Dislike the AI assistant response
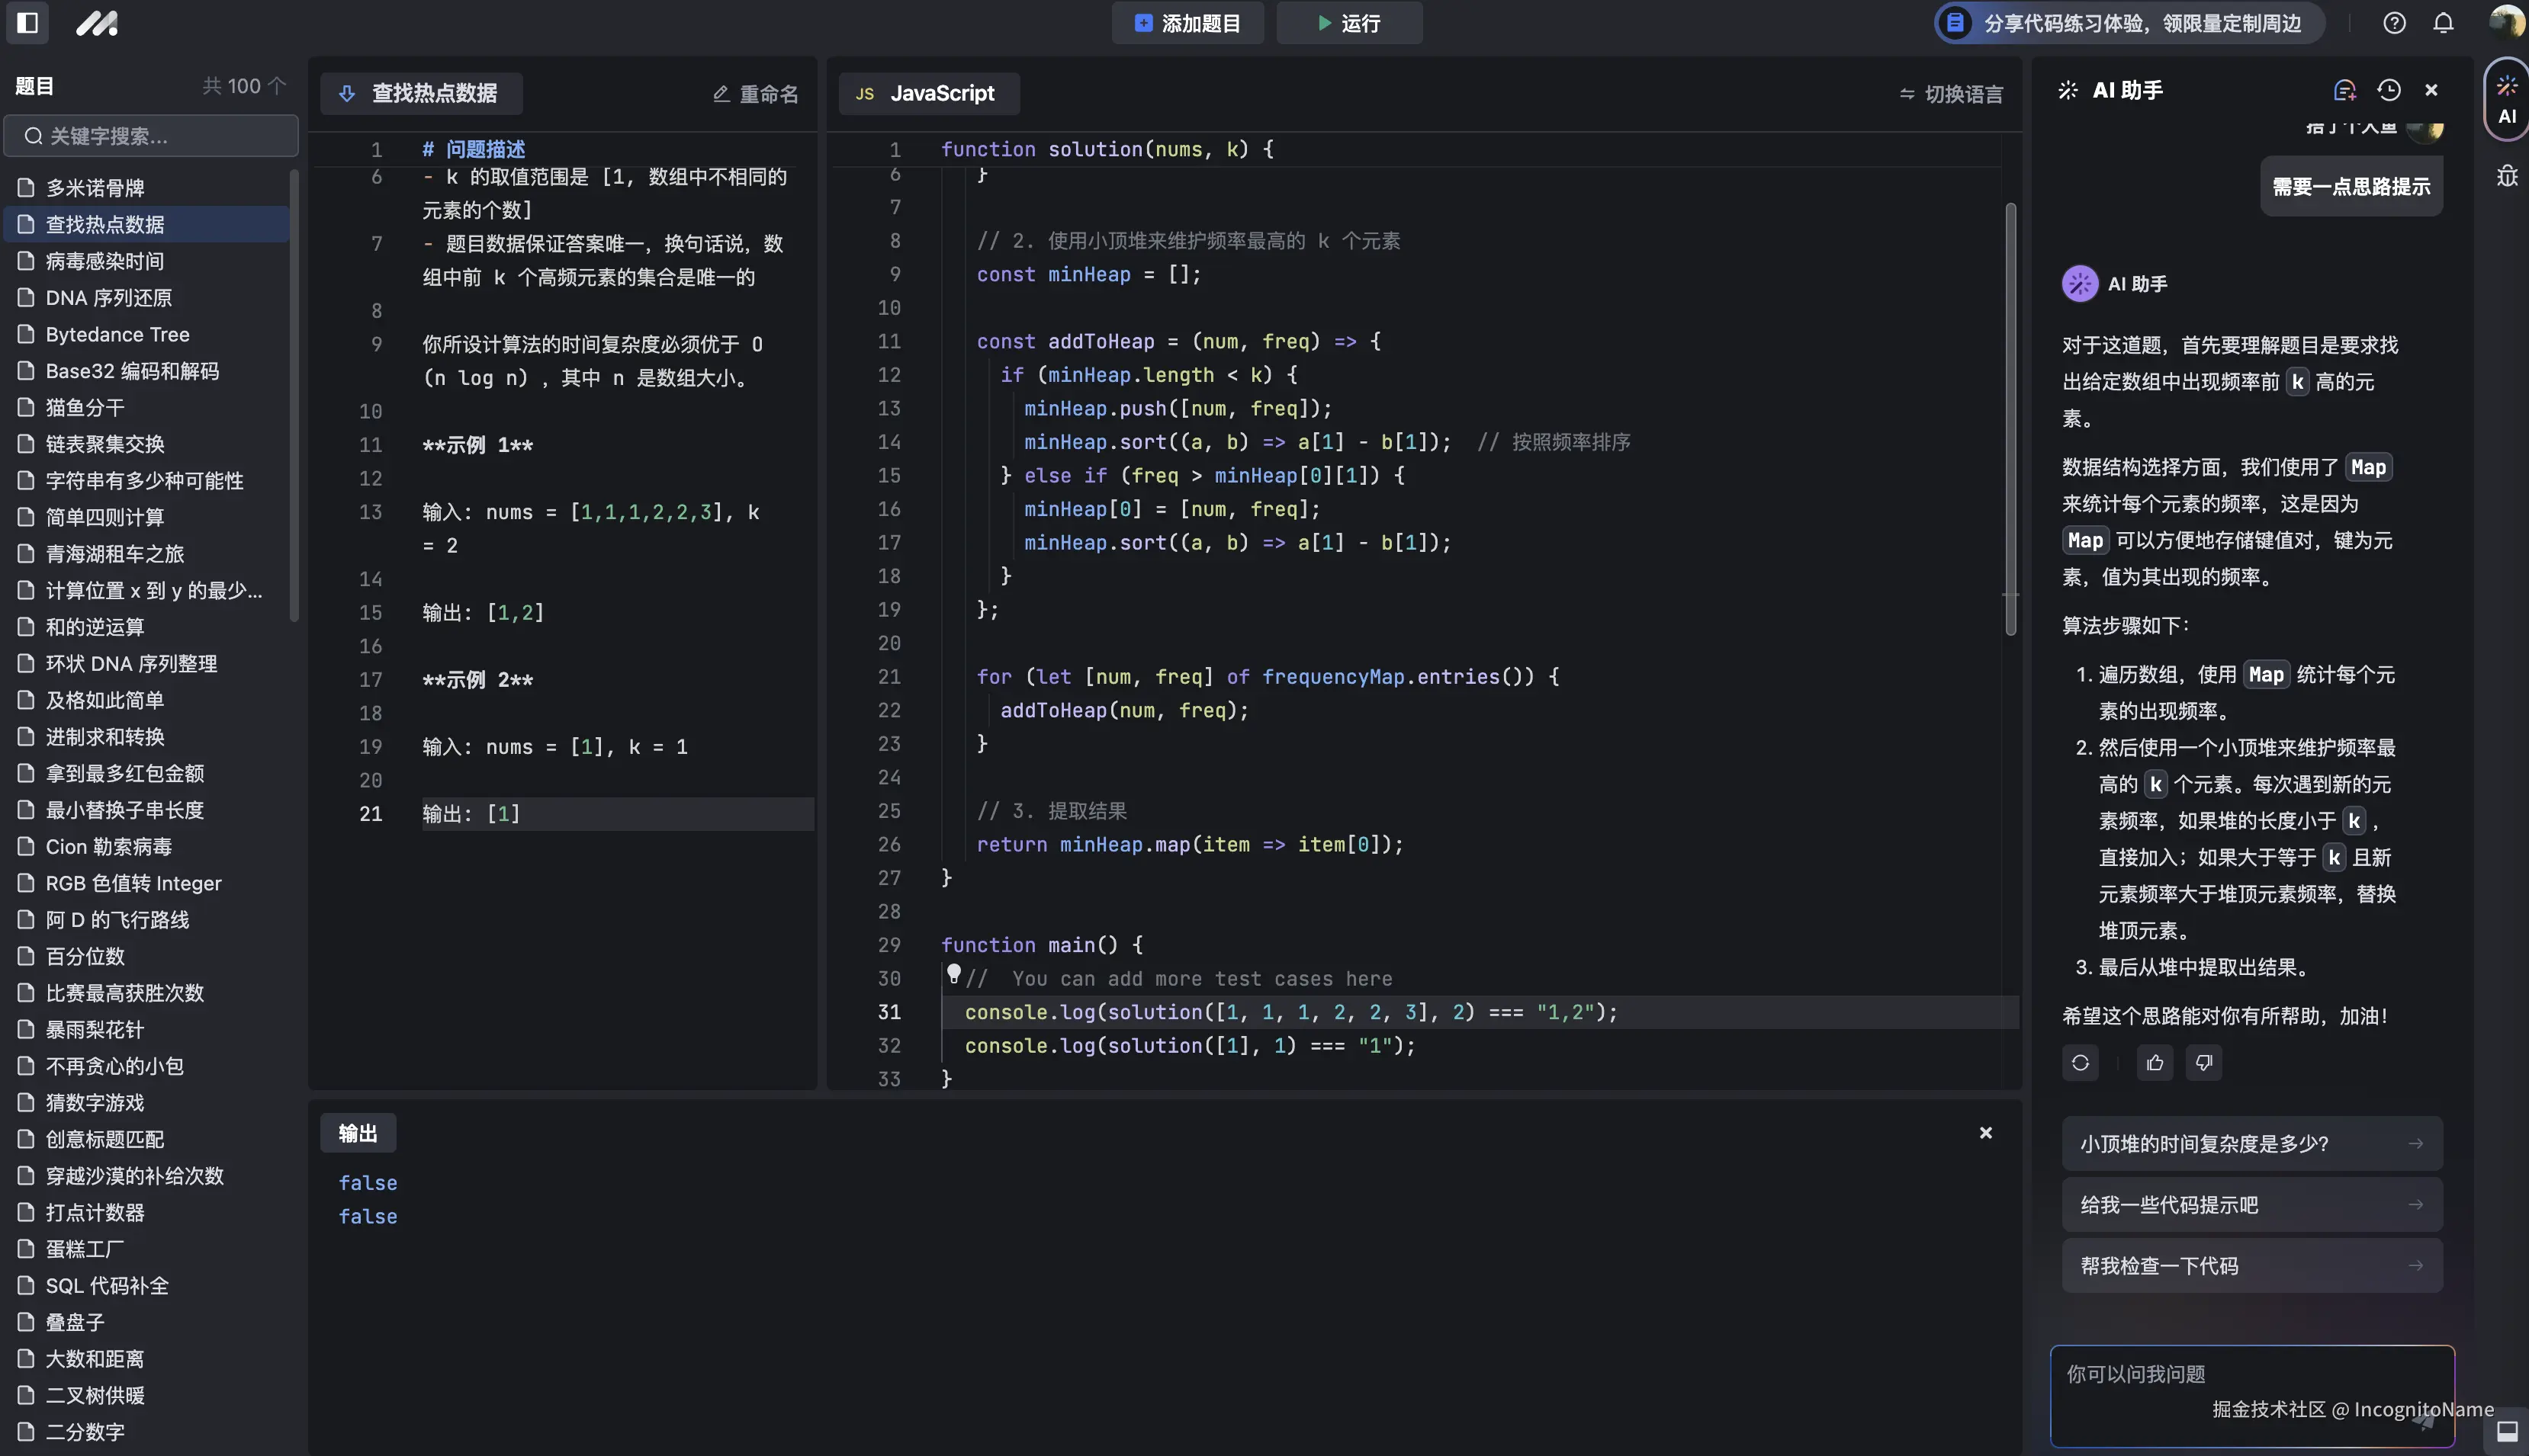The width and height of the screenshot is (2529, 1456). [2204, 1062]
